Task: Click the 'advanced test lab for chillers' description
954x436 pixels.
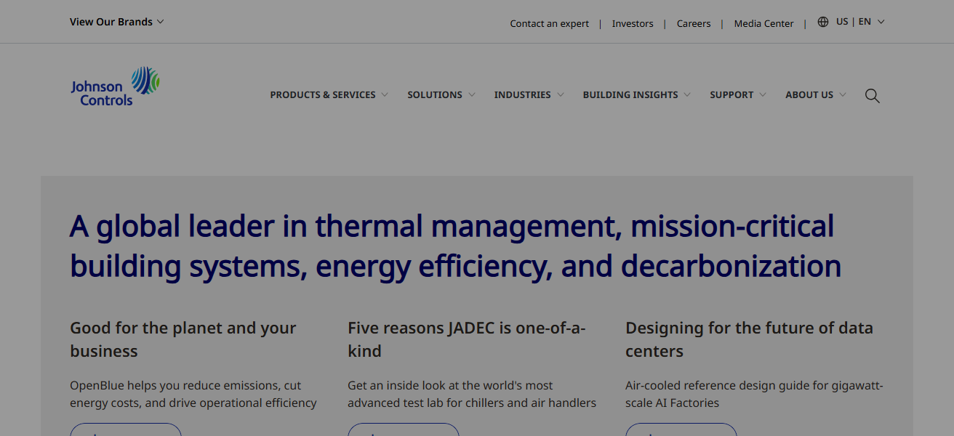Action: (x=472, y=394)
